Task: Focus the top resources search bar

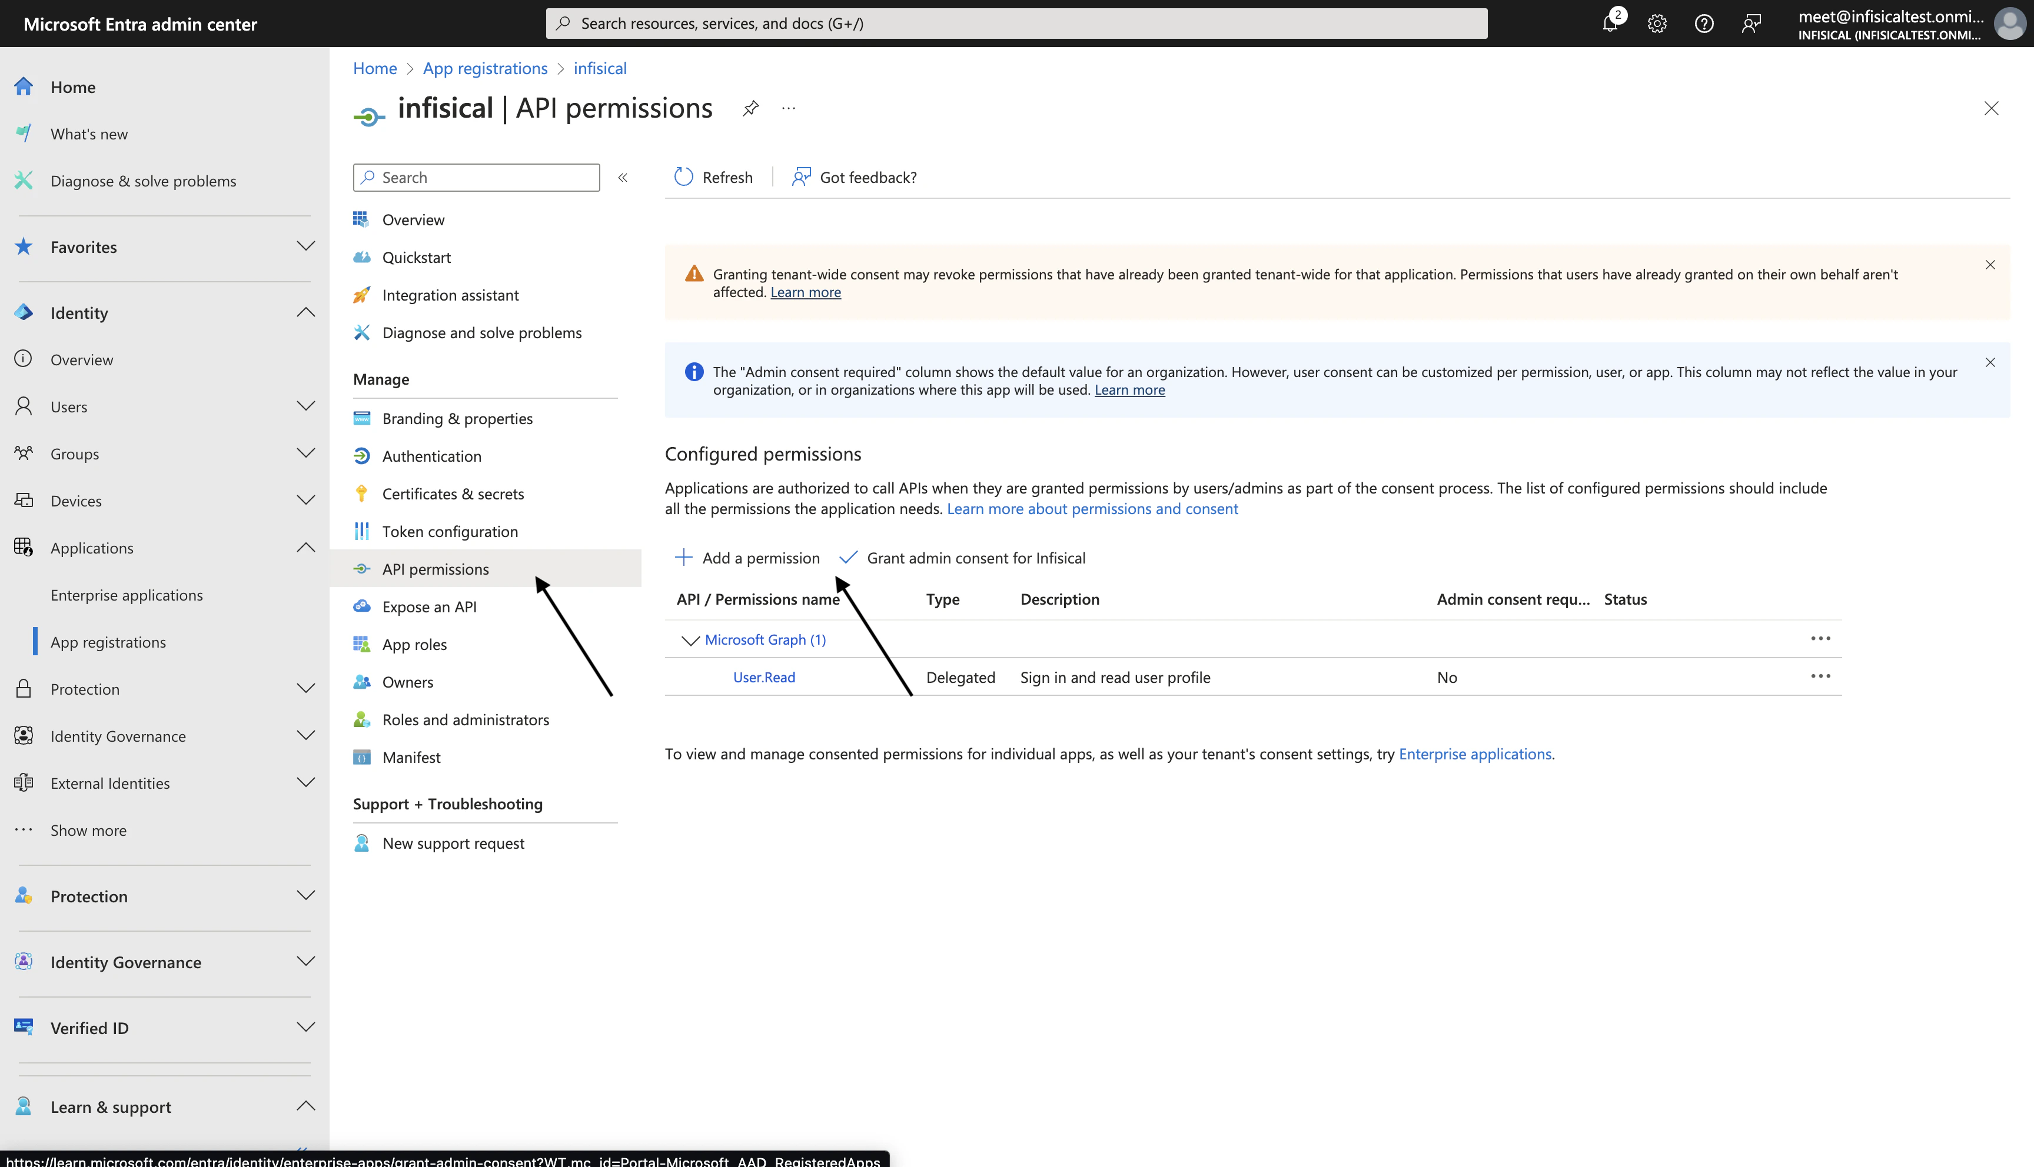Action: pos(1016,24)
